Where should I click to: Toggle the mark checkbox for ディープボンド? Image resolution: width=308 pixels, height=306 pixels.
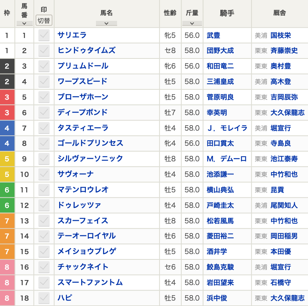(x=44, y=113)
